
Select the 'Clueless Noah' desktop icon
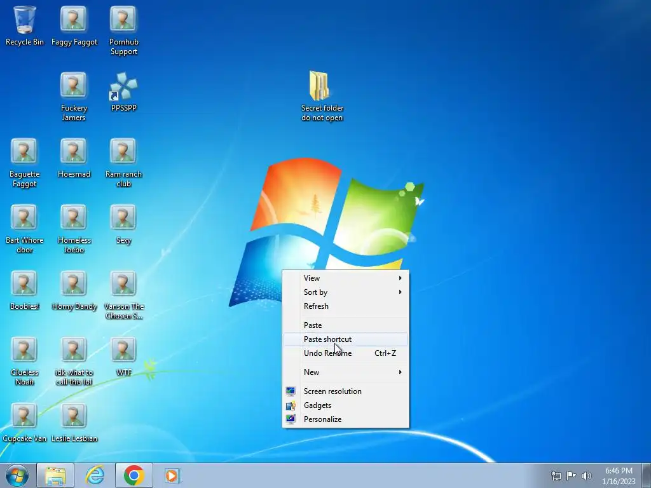[x=24, y=361]
